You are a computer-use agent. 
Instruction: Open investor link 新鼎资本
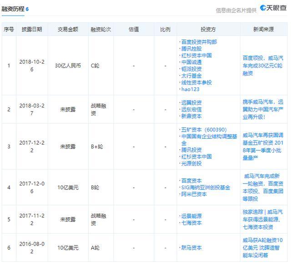click(x=191, y=116)
